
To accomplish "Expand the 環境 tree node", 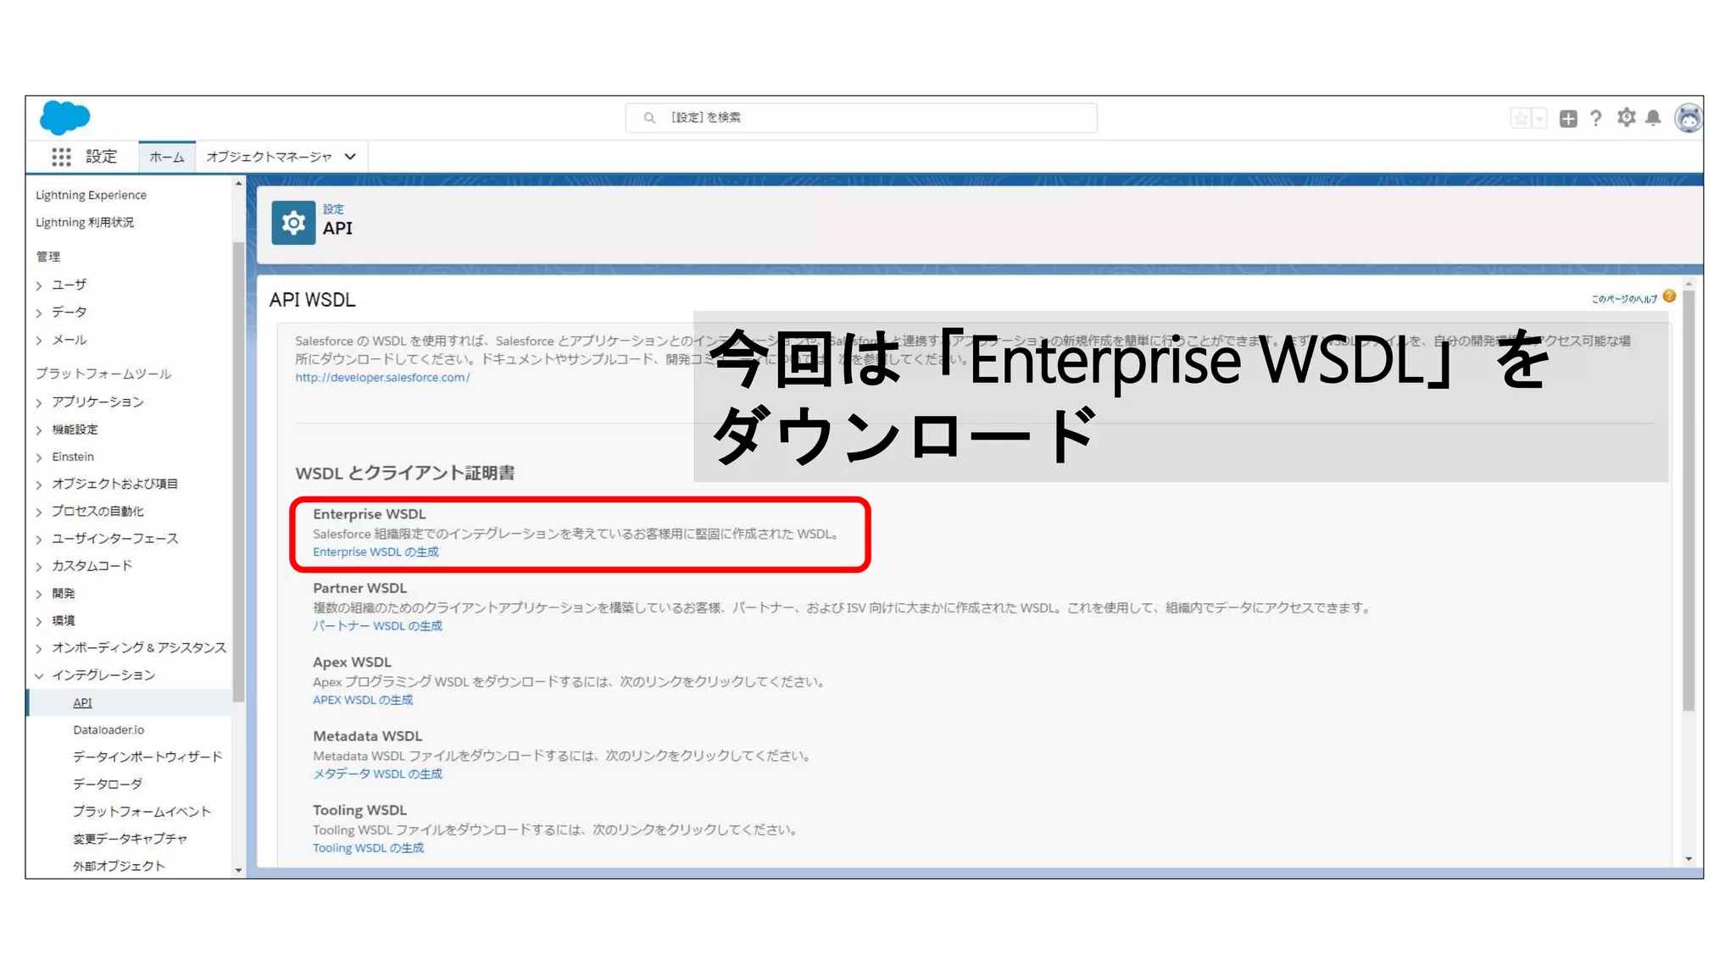I will coord(39,621).
